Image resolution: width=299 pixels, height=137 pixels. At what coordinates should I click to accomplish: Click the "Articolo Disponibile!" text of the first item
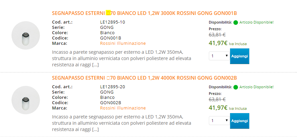[x=257, y=22]
